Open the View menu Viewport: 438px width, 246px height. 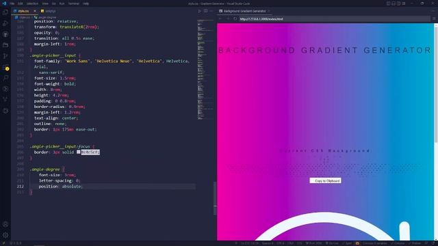coord(45,3)
